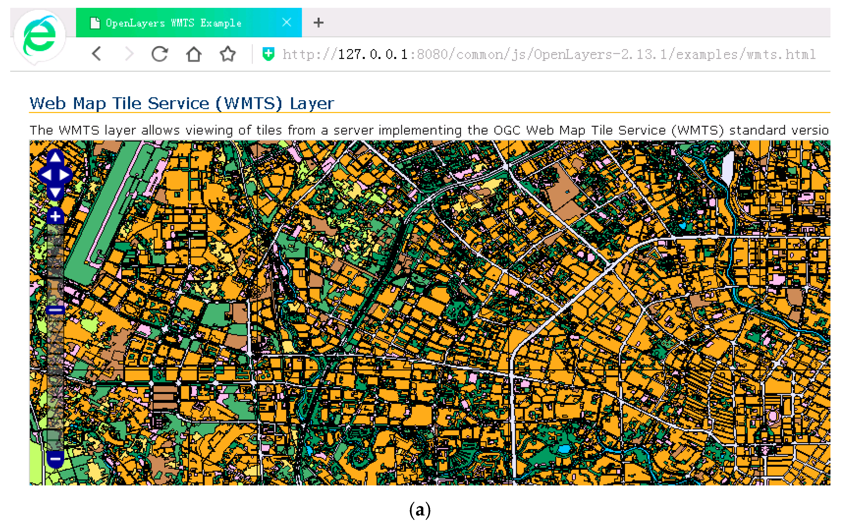Go to the browser home page

click(x=194, y=54)
